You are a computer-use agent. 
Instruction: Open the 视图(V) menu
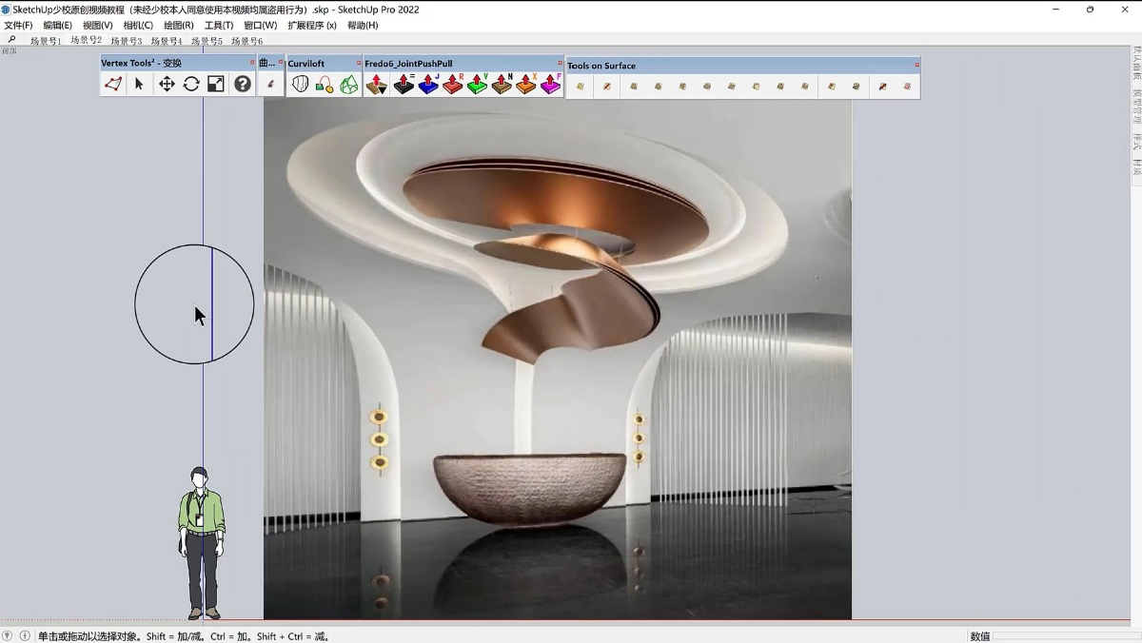[97, 26]
